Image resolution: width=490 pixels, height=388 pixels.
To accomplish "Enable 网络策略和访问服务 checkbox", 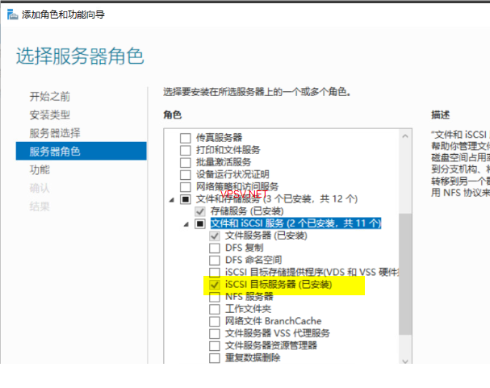I will 186,186.
